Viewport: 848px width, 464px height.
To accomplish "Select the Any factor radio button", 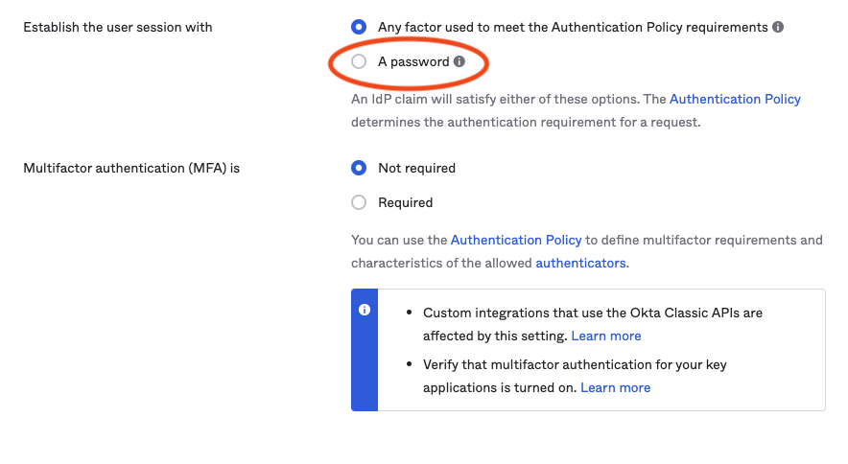I will (x=359, y=27).
